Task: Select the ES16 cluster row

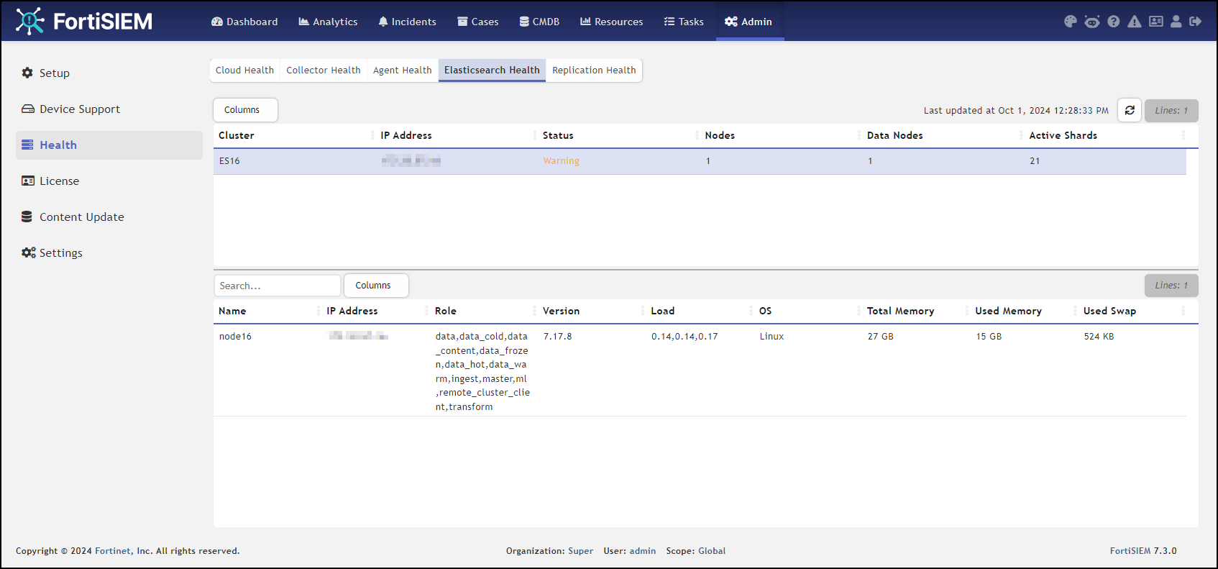Action: tap(700, 161)
